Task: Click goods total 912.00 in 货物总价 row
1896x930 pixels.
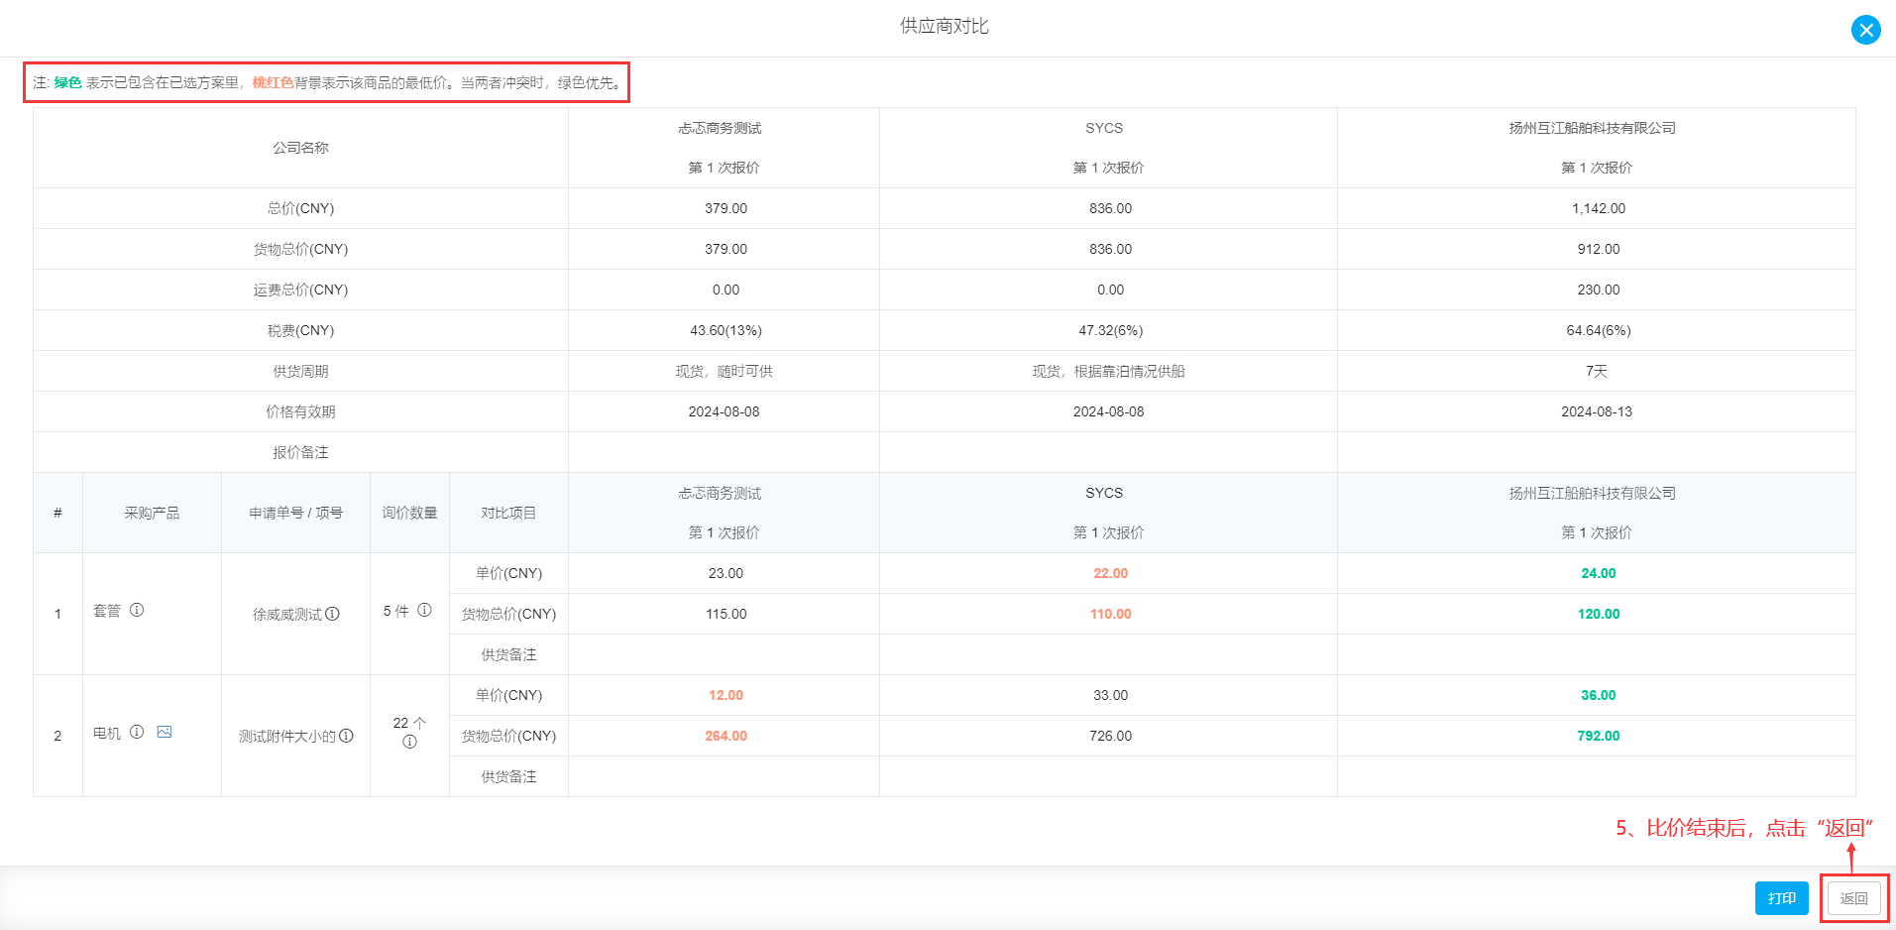Action: point(1598,249)
